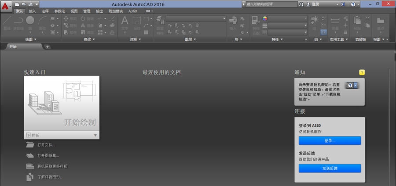Open the quick access toolbar customize arrow
The width and height of the screenshot is (396, 186).
pyautogui.click(x=37, y=4)
